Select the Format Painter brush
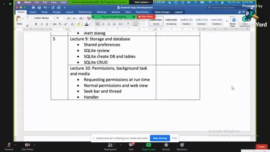This screenshot has height=152, width=270. tap(27, 25)
